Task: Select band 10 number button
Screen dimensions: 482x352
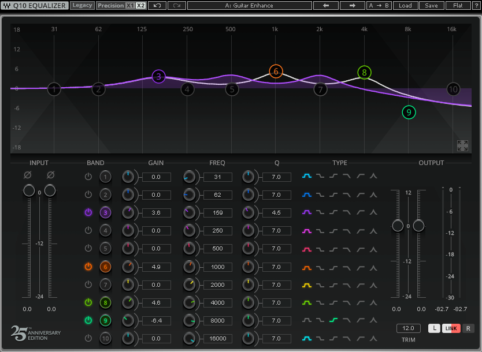Action: point(105,339)
